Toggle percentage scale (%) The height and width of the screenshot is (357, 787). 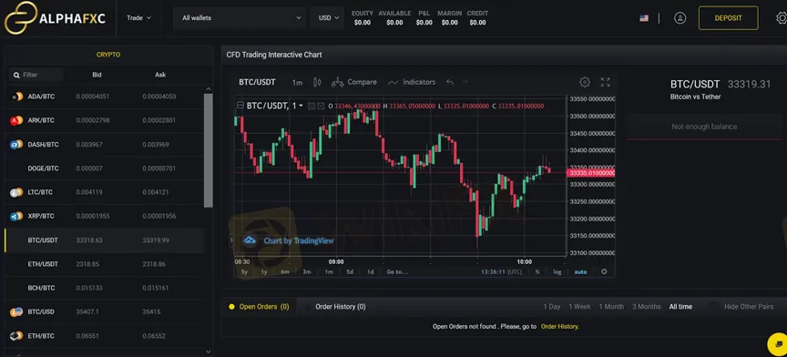click(537, 271)
